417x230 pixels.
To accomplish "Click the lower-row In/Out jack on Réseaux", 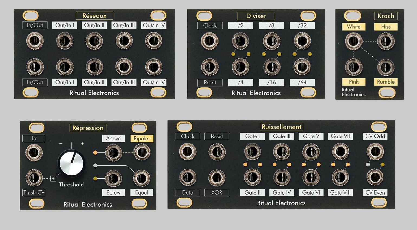I will point(35,67).
